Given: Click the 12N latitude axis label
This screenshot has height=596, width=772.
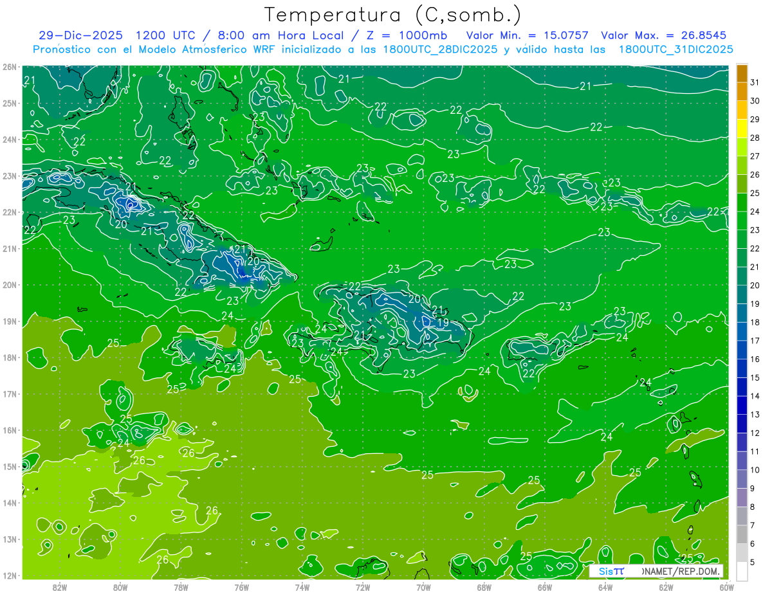Looking at the screenshot, I should coord(10,575).
